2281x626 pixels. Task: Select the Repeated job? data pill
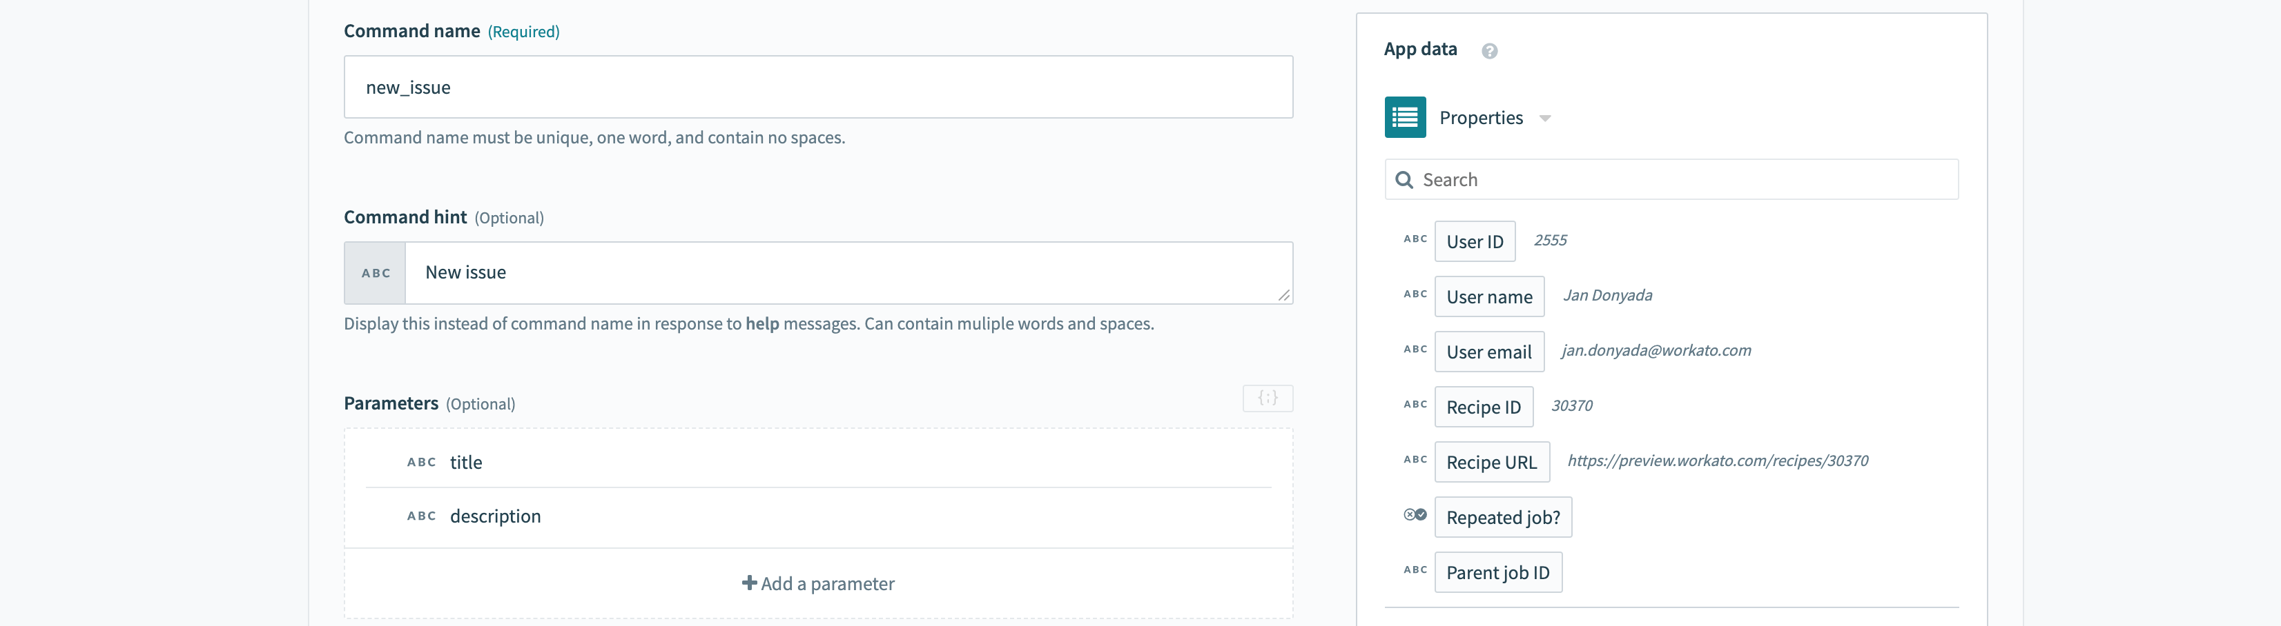(x=1503, y=517)
